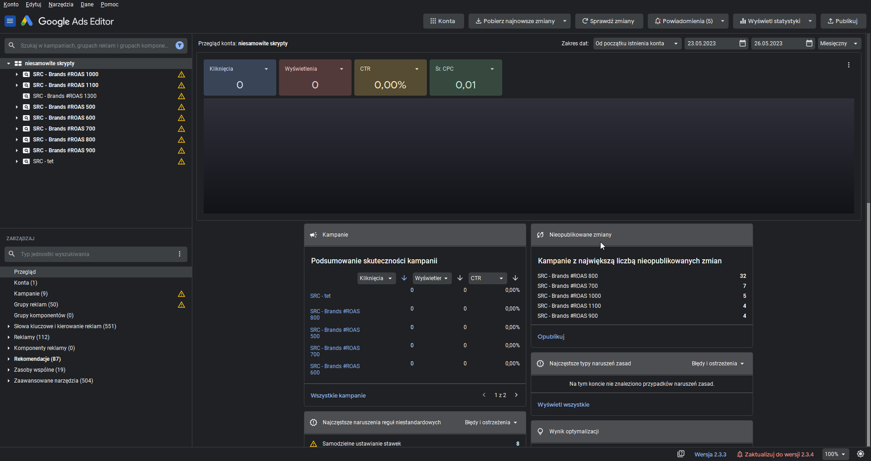The height and width of the screenshot is (461, 871).
Task: Click the Wynik optymalizacji lightbulb icon
Action: point(540,432)
